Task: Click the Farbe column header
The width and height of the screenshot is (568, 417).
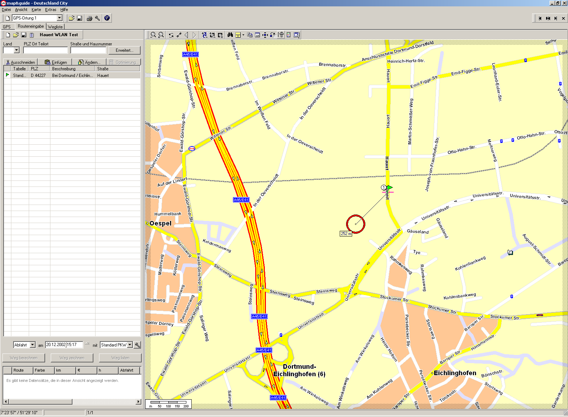Action: 43,370
